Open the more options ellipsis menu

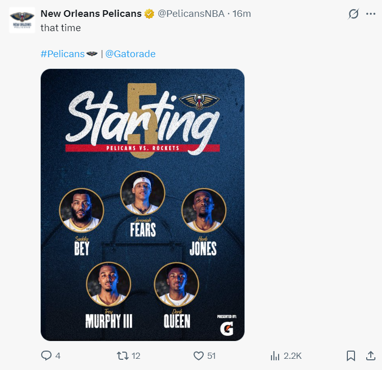(370, 14)
